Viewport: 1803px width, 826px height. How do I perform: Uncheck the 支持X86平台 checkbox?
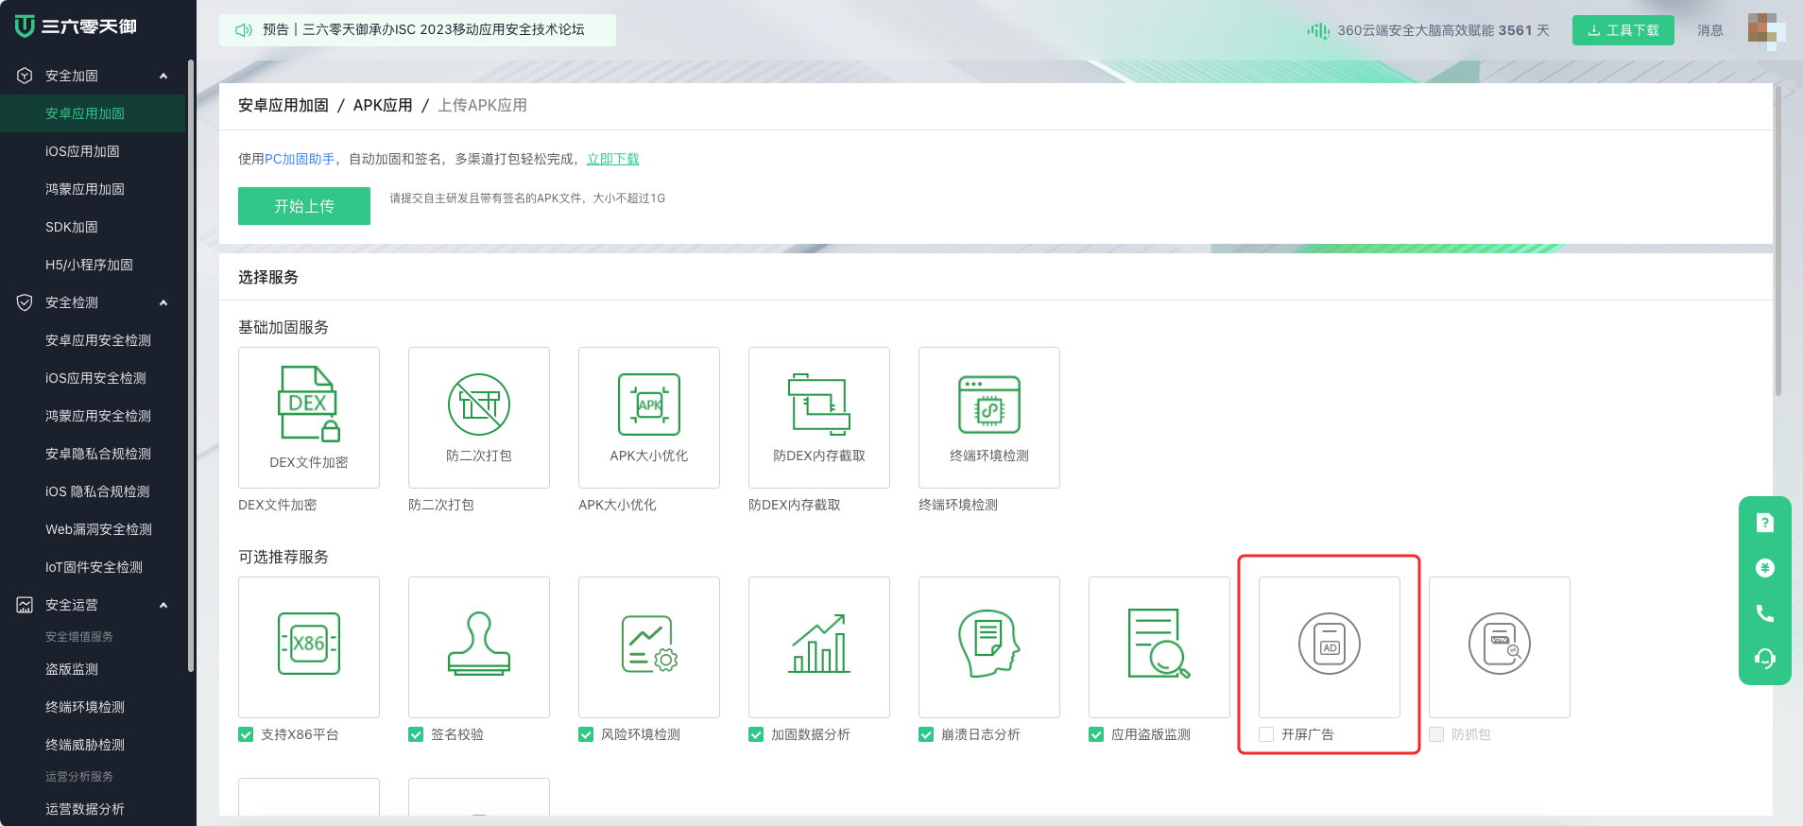pos(246,734)
